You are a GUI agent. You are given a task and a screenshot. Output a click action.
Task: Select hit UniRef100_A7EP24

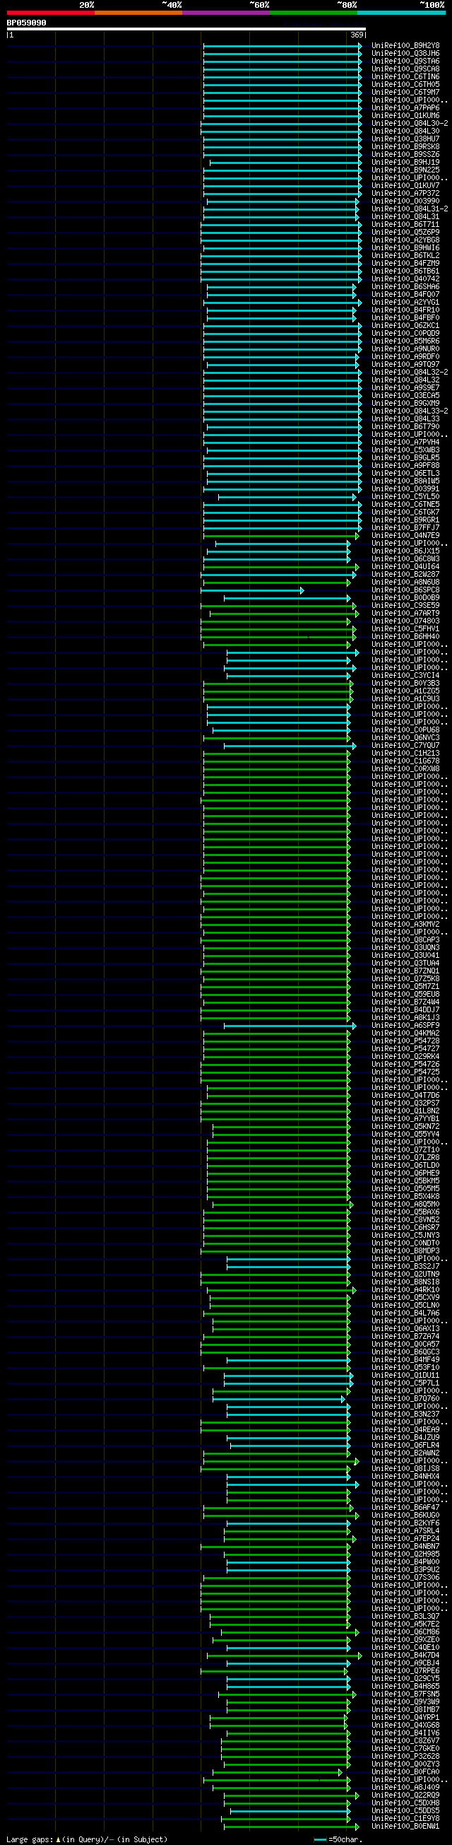pos(405,1539)
